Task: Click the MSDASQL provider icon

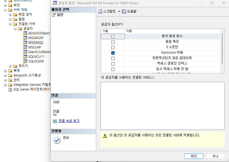Action: pos(25,43)
